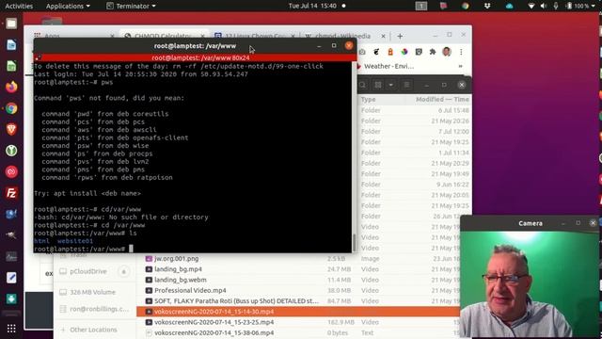Click the Wi-Fi indicator in top bar
602x339 pixels.
[x=531, y=6]
